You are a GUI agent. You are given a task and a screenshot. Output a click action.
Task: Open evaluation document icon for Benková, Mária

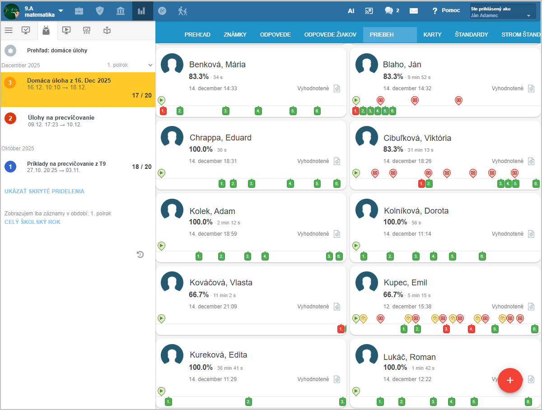click(x=337, y=89)
